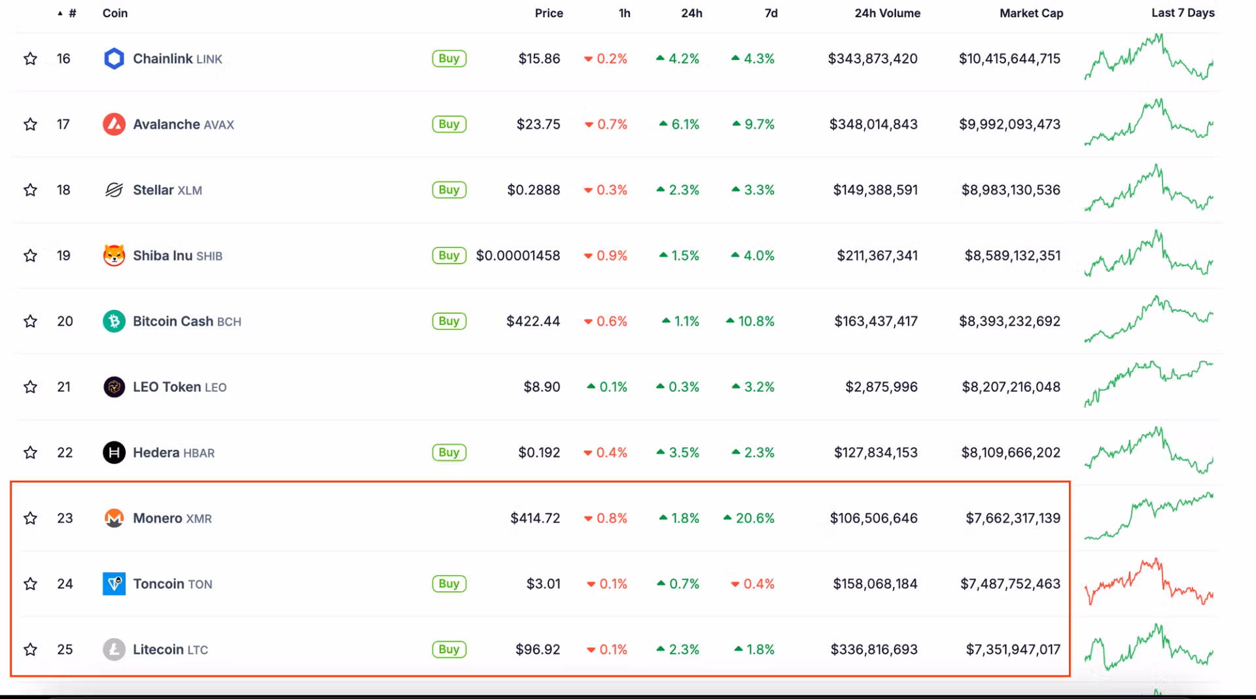Image resolution: width=1256 pixels, height=699 pixels.
Task: Favorite Avalanche with its star icon
Action: tap(30, 124)
